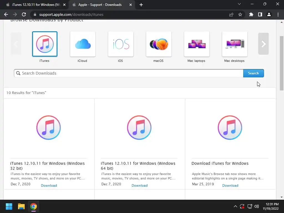This screenshot has width=284, height=213.
Task: Go back in carousel with left arrow
Action: (16, 44)
